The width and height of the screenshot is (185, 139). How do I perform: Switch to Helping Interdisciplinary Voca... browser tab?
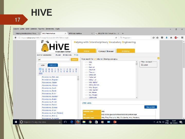(26, 33)
